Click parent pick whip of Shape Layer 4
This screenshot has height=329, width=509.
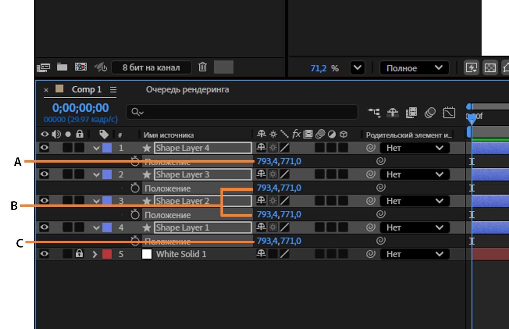tap(370, 148)
